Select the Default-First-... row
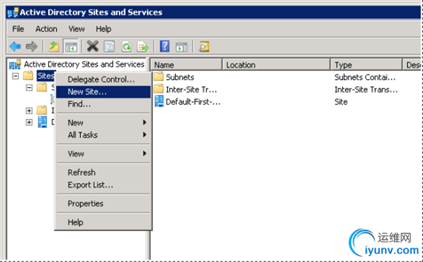The width and height of the screenshot is (423, 262). (x=193, y=102)
